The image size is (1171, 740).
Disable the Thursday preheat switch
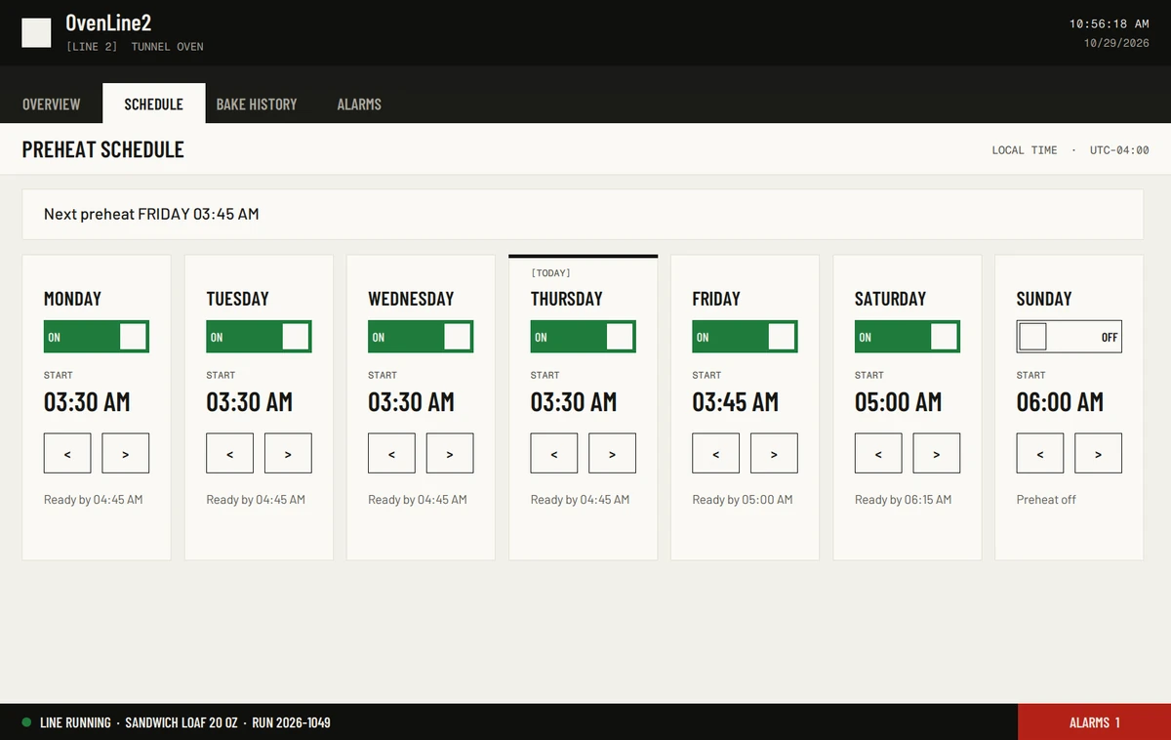click(x=584, y=337)
